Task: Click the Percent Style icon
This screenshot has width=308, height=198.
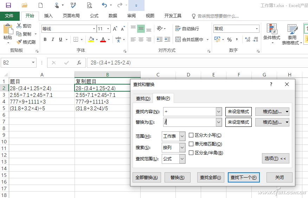Action: pos(229,39)
